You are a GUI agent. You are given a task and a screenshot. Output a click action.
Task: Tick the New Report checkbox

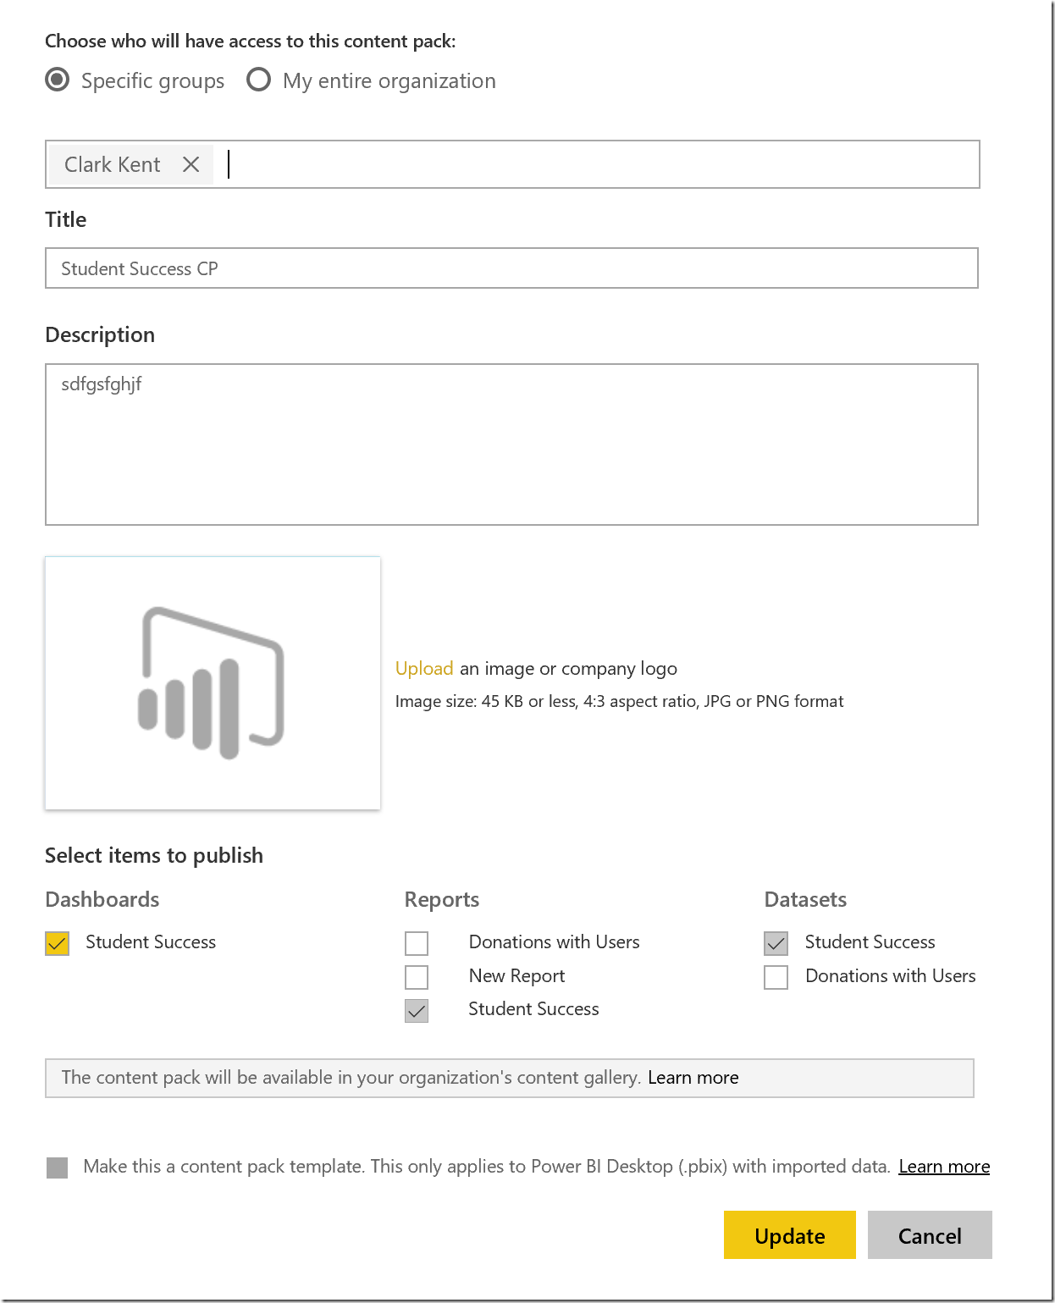(x=417, y=977)
